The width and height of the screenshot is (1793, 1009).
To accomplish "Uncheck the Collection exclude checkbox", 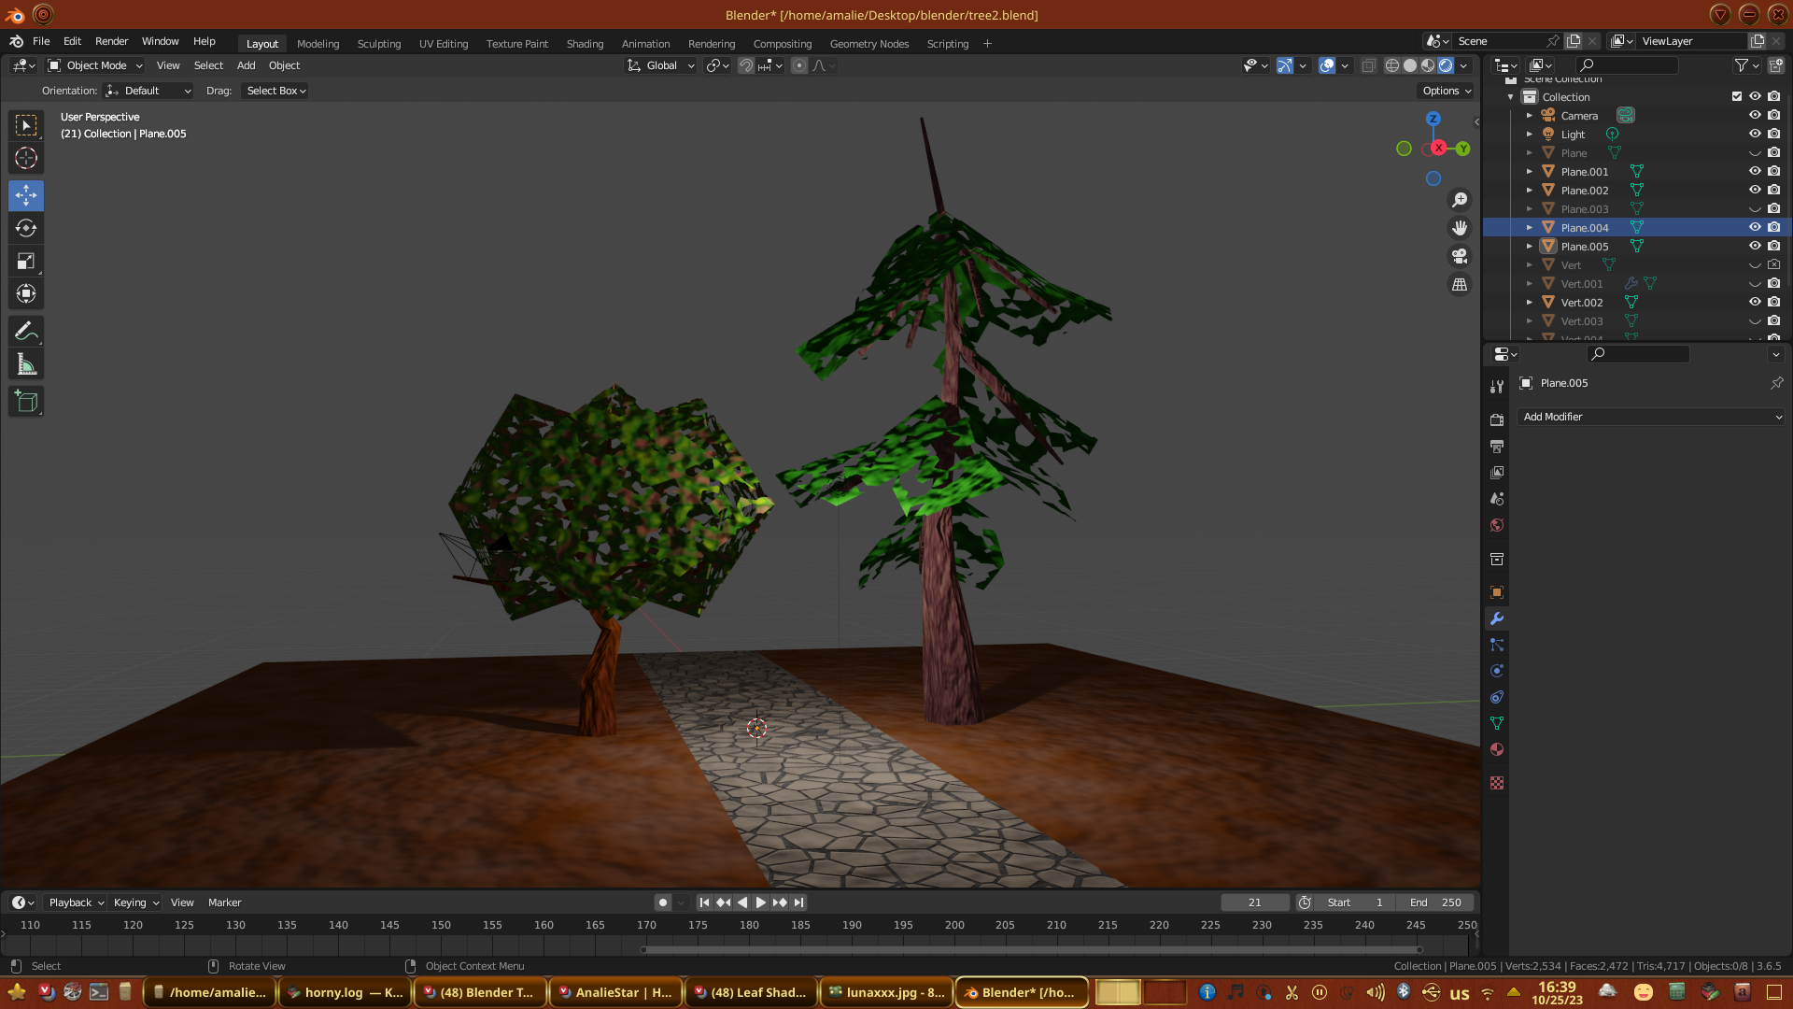I will click(1737, 96).
